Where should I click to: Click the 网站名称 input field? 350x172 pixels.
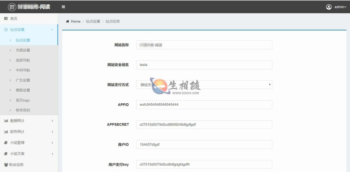[204, 45]
